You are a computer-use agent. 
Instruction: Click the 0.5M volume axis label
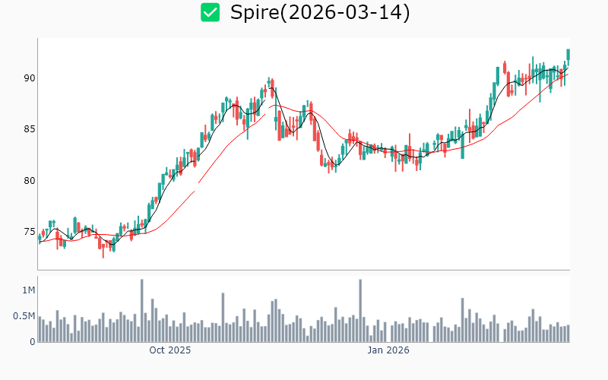coord(24,316)
